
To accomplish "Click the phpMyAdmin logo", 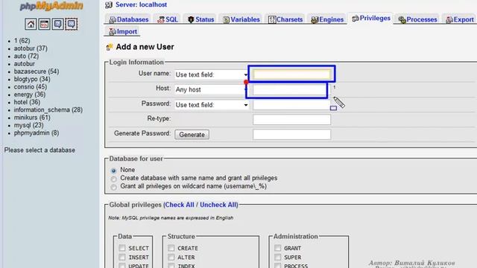I will pos(51,6).
